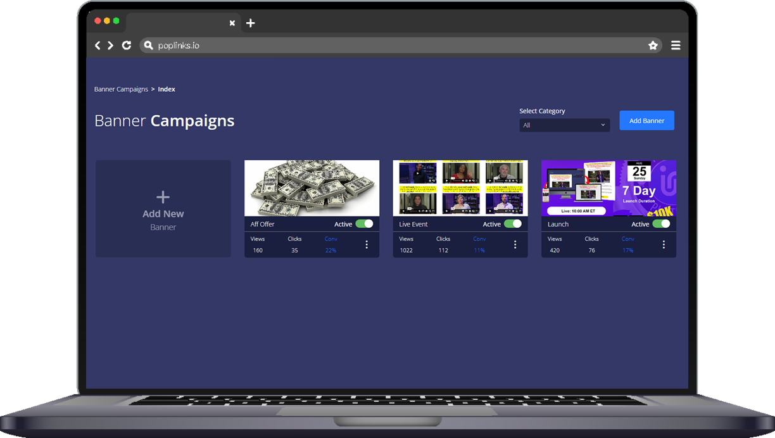Screen dimensions: 775x438
Task: Open three-dot menu on Aff Offer banner
Action: click(367, 244)
